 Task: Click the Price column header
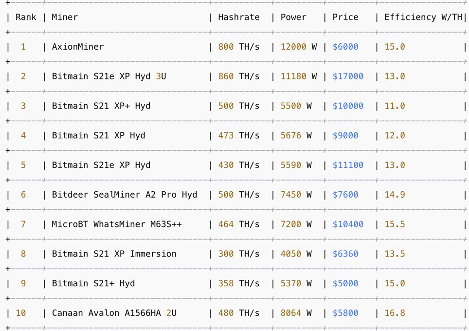pos(345,17)
